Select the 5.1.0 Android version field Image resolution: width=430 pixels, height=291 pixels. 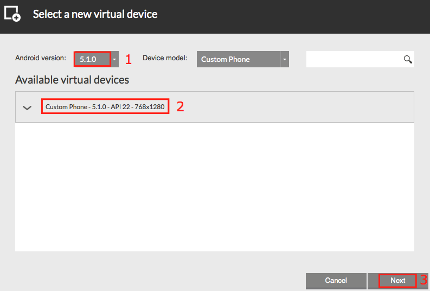point(92,59)
